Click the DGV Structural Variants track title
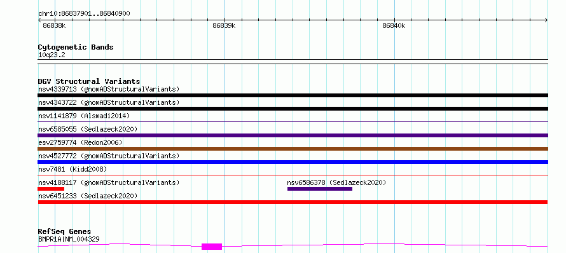 pos(89,81)
